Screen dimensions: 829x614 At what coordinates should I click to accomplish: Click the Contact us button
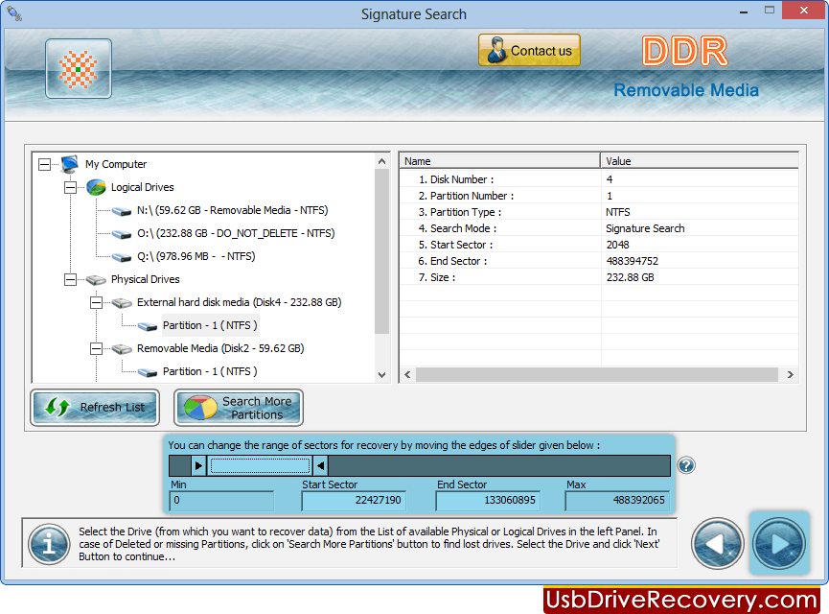[x=529, y=50]
